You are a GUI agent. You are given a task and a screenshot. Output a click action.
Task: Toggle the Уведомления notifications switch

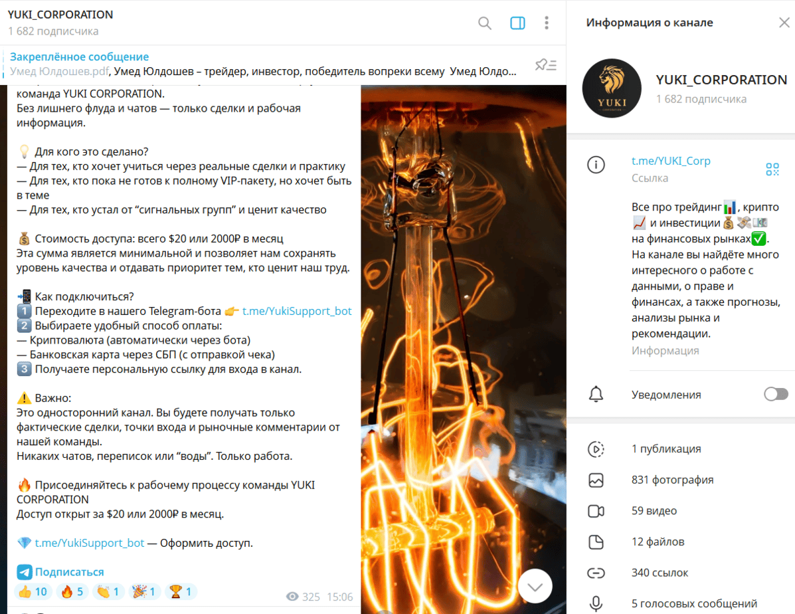776,394
